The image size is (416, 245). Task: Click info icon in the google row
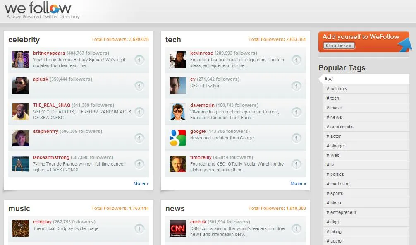point(296,138)
